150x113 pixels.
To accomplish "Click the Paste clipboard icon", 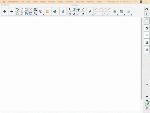I will click(x=26, y=9).
